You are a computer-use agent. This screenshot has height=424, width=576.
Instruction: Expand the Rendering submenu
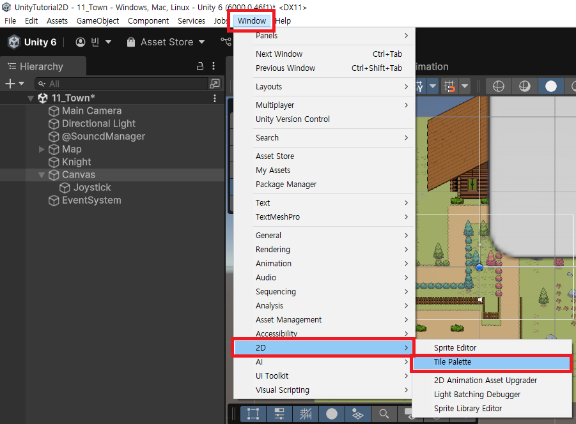tap(323, 250)
